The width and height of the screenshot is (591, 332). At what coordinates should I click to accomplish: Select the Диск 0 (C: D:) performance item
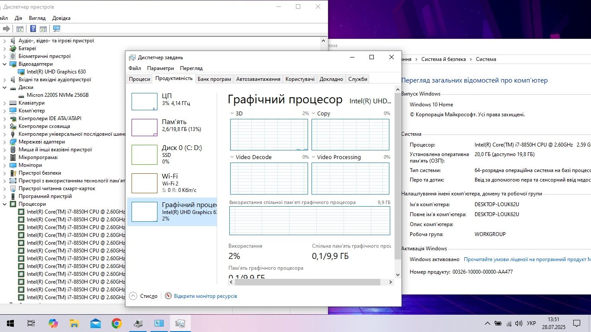172,154
